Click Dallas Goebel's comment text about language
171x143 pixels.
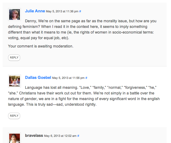[83, 96]
